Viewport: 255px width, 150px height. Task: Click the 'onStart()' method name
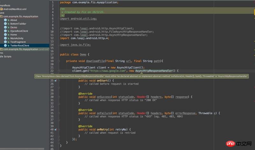point(104,81)
